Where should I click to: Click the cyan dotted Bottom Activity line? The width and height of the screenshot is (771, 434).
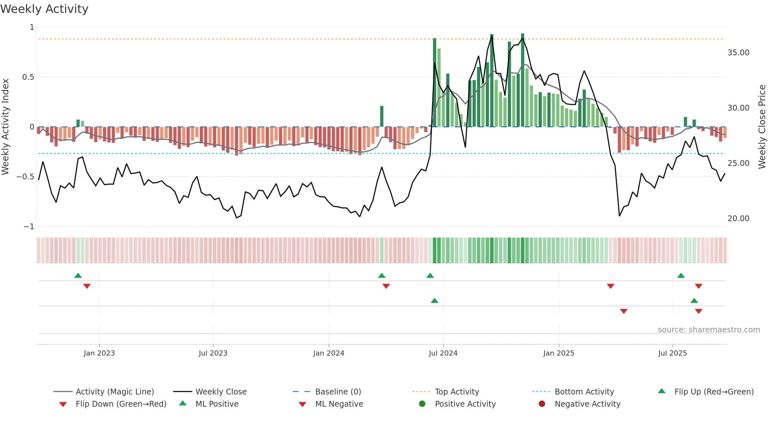point(382,153)
